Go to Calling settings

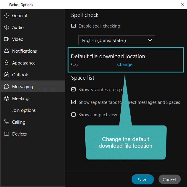point(33,122)
